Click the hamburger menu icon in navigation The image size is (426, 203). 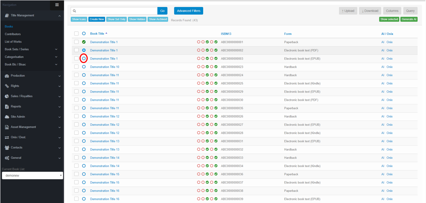click(57, 5)
